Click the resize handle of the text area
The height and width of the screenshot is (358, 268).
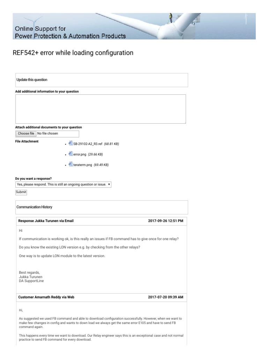tap(184, 122)
